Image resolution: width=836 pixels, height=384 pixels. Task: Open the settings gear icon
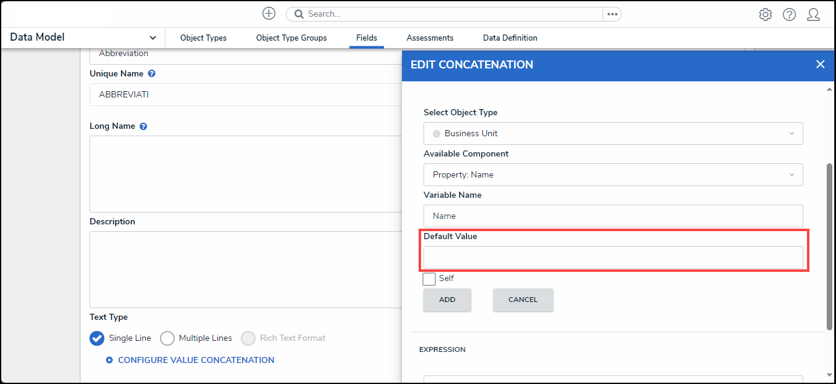[765, 15]
